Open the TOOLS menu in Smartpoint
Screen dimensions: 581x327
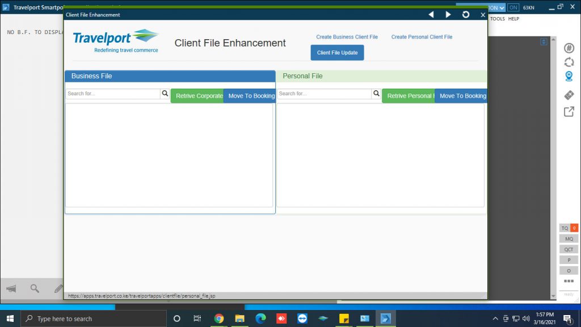[497, 19]
